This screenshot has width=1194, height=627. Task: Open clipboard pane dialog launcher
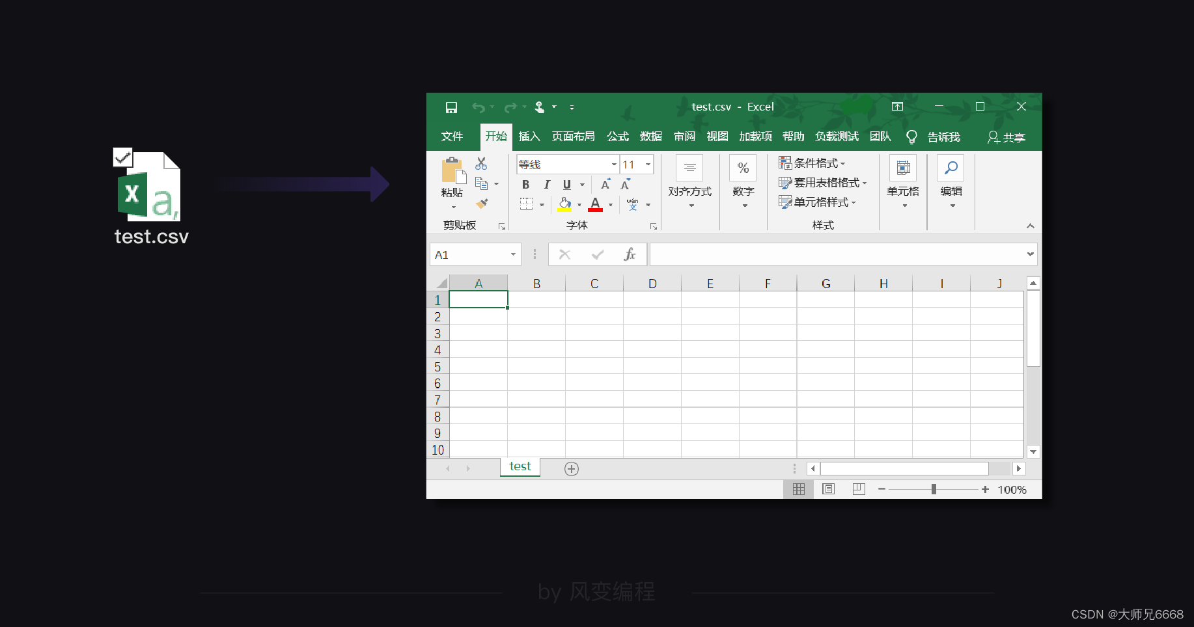click(501, 226)
